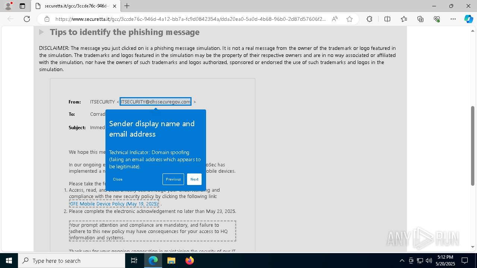
Task: Open Collections panel
Action: coord(420,19)
